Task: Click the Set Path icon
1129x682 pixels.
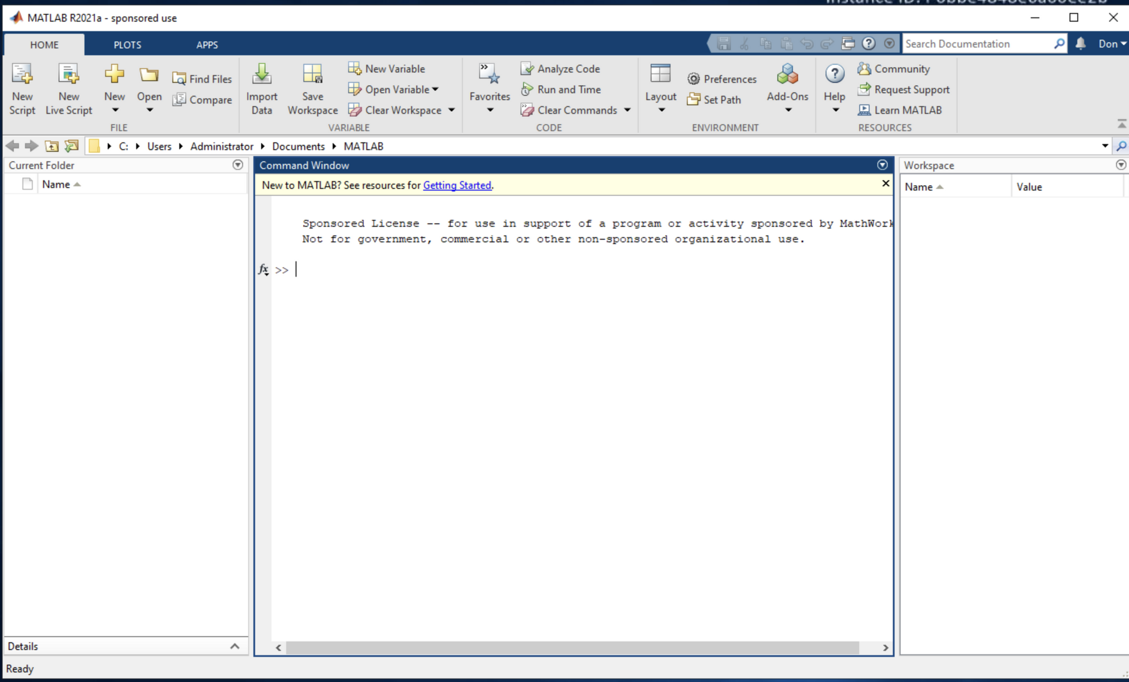Action: [x=693, y=100]
